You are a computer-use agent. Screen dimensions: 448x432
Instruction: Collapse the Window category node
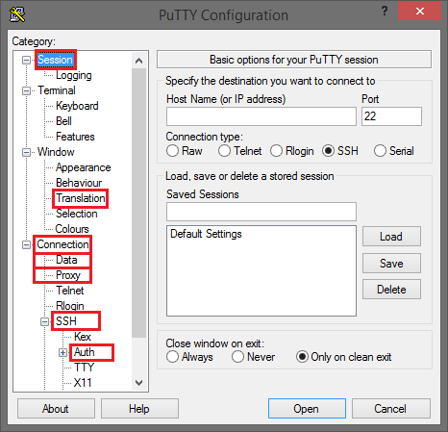(x=26, y=152)
